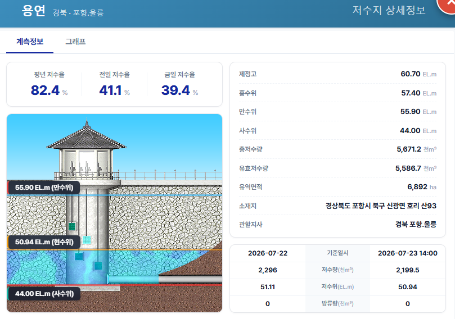Select the 계측정보 tab
Viewport: 455px width, 319px height.
(x=30, y=42)
